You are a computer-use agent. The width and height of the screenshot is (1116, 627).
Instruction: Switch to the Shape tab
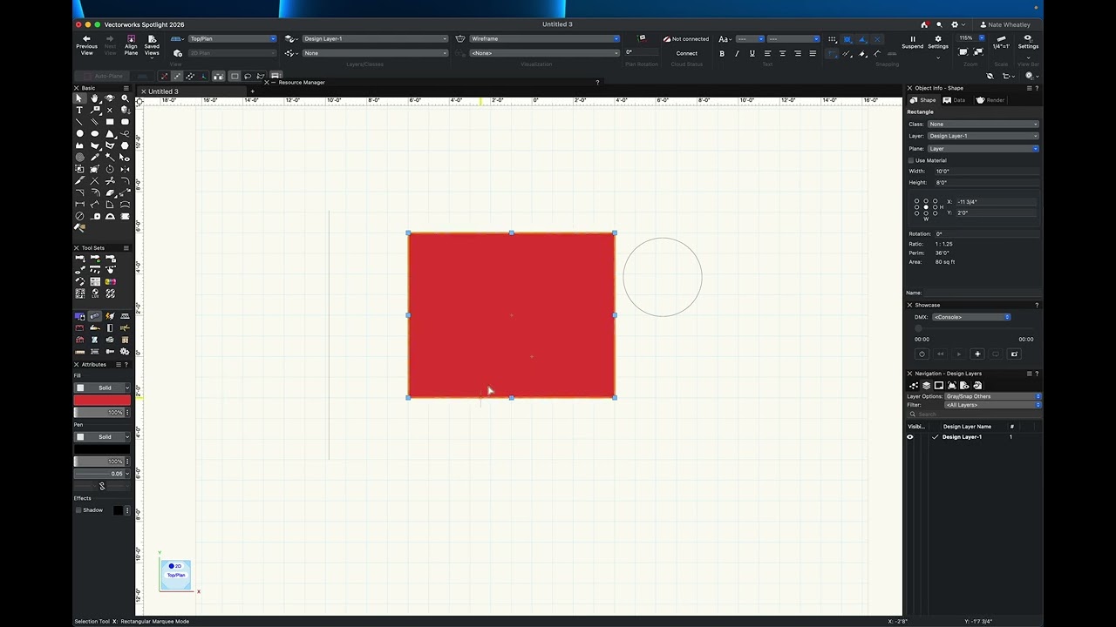tap(924, 100)
